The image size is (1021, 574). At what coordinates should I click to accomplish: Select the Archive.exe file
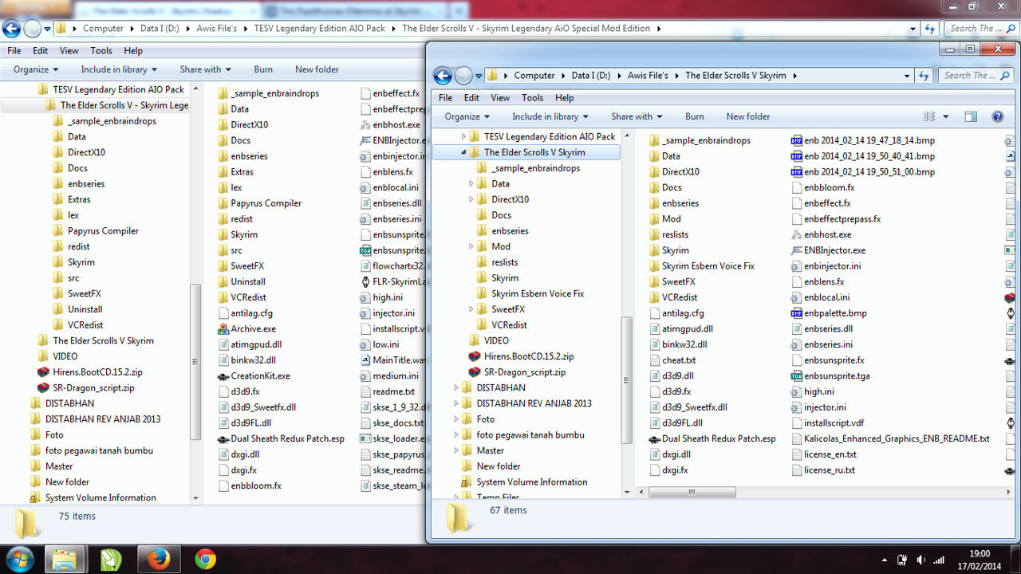pos(253,328)
